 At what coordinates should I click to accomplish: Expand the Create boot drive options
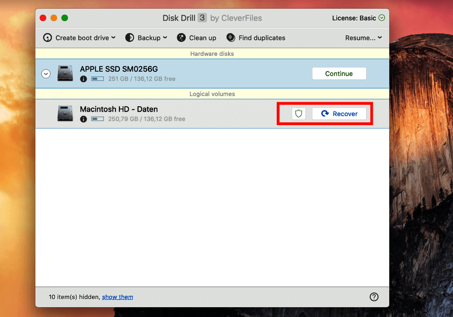pyautogui.click(x=114, y=38)
